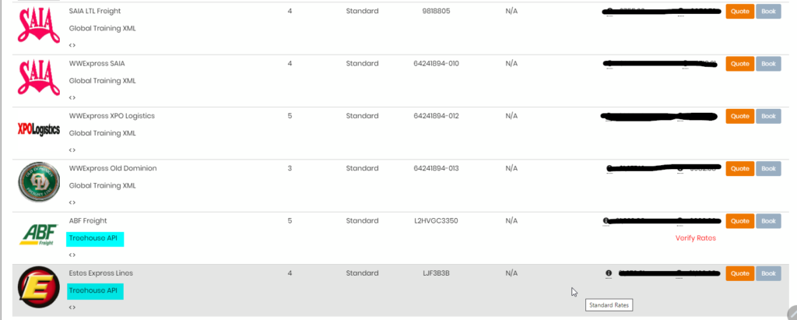Click Book button for WWExpress XPO Logistics
Viewport: 797px width, 320px height.
click(x=768, y=116)
